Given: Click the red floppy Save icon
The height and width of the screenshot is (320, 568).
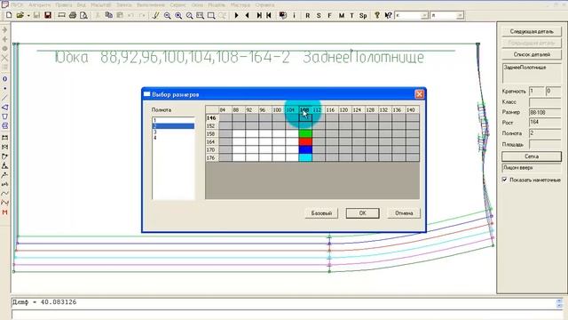Looking at the screenshot, I should point(48,15).
